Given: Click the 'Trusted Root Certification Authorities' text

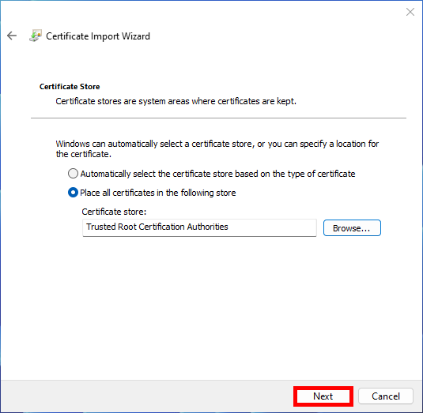Looking at the screenshot, I should coord(157,227).
